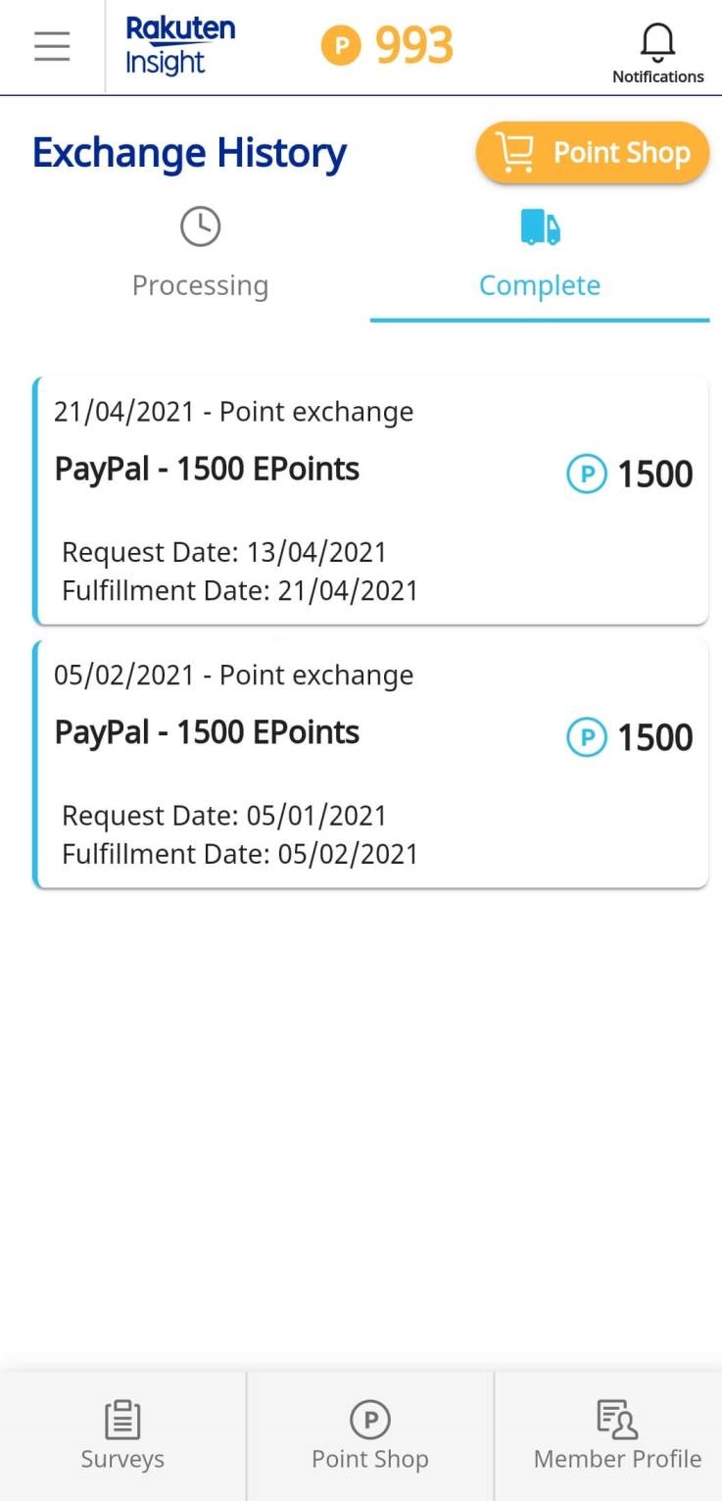Image resolution: width=722 pixels, height=1501 pixels.
Task: Click the orange points coin icon
Action: tap(341, 46)
